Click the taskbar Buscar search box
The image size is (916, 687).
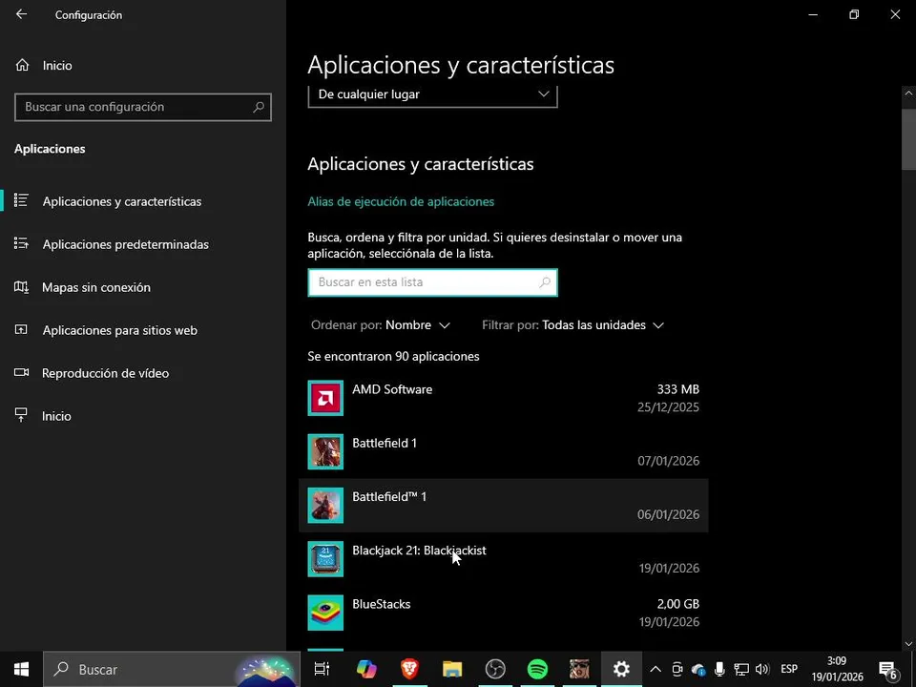pyautogui.click(x=171, y=670)
